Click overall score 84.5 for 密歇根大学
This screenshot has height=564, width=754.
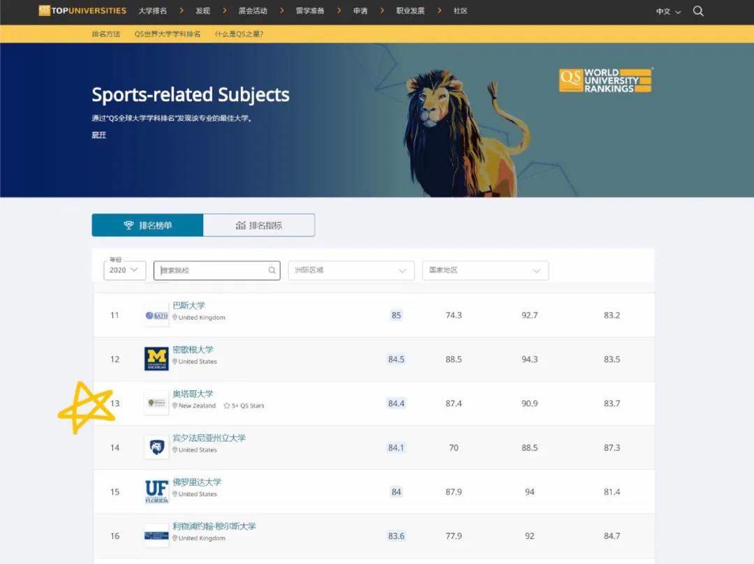397,359
